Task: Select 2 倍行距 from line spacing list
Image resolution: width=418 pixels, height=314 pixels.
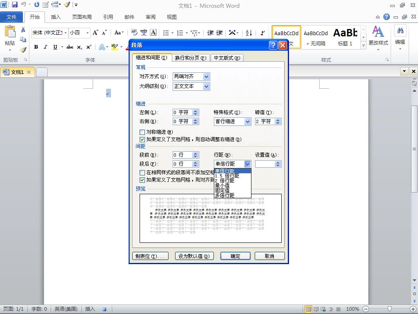Action: (232, 180)
